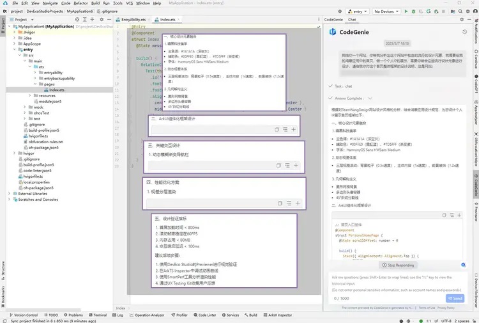This screenshot has height=323, width=479.
Task: Switch to the Chat tab in CodeGenie
Action: tap(351, 20)
